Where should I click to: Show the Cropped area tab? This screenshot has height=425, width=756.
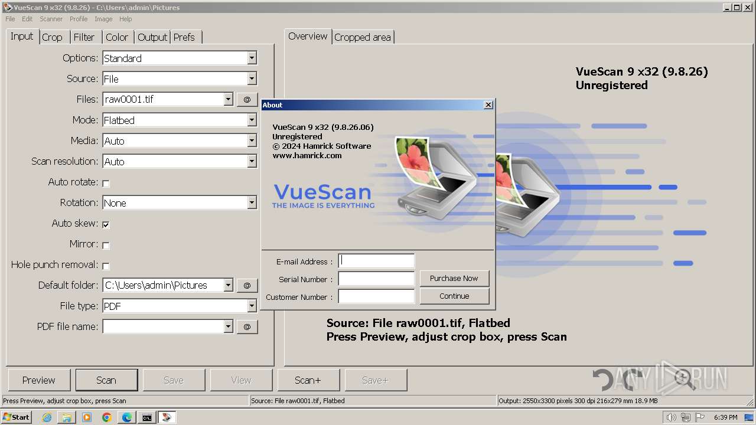(363, 37)
